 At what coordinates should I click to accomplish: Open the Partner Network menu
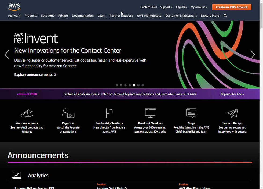click(x=121, y=16)
